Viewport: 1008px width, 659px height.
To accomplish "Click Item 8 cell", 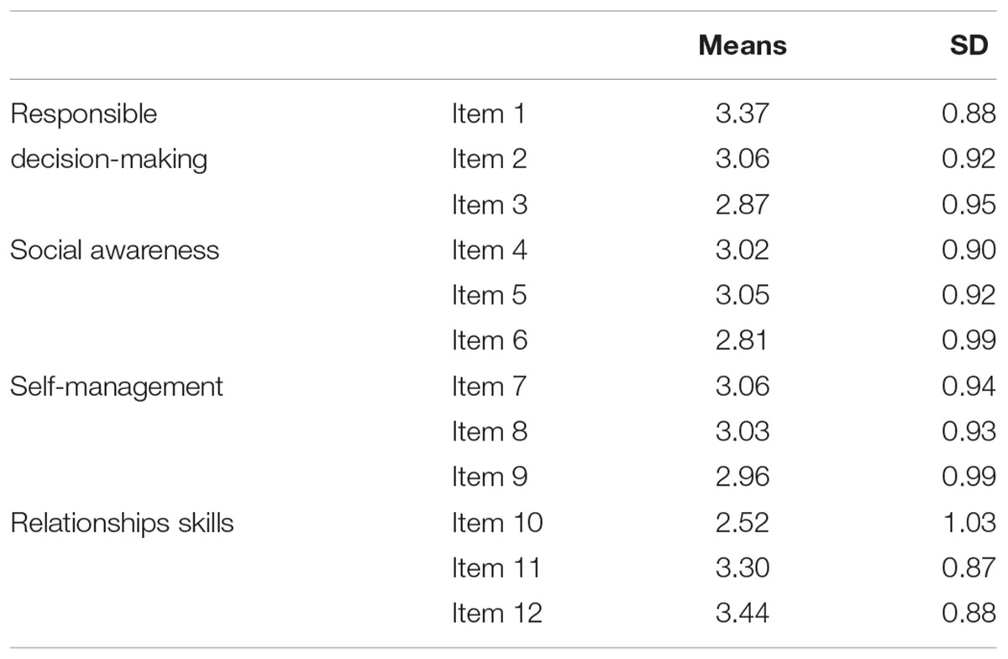I will pos(489,432).
